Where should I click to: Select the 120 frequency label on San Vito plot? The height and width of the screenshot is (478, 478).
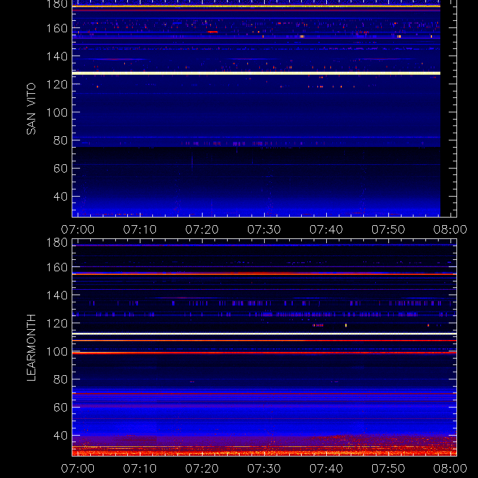pos(57,84)
